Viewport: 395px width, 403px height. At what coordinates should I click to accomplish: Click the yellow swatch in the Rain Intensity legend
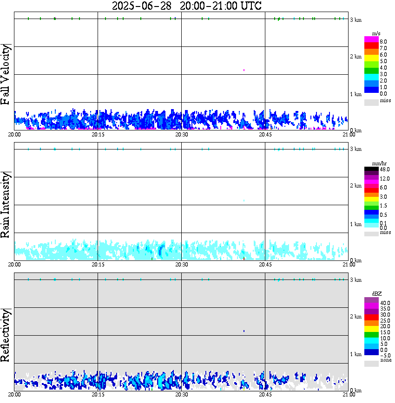tap(371, 199)
